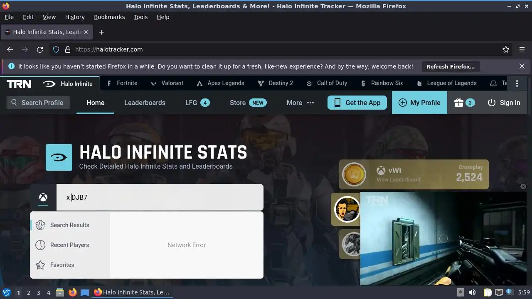
Task: Open the tracking protection shield icon
Action: [x=57, y=49]
